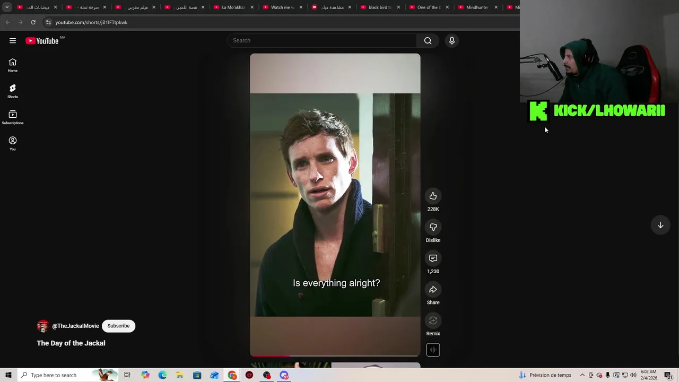
Task: Switch to the La Mo'akhza tab
Action: click(233, 7)
